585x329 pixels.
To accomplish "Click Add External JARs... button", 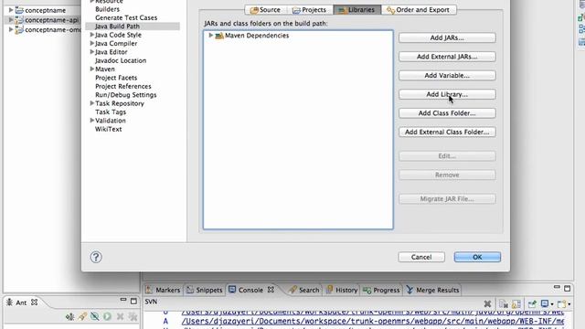I will tap(447, 57).
